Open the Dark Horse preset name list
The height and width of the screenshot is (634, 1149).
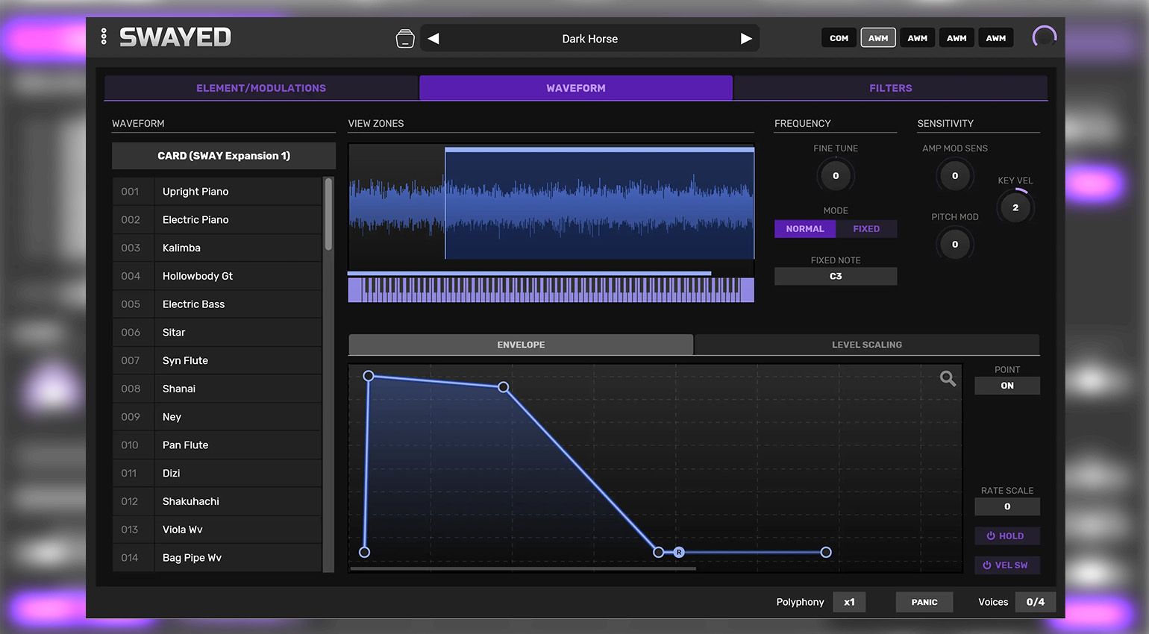coord(589,39)
